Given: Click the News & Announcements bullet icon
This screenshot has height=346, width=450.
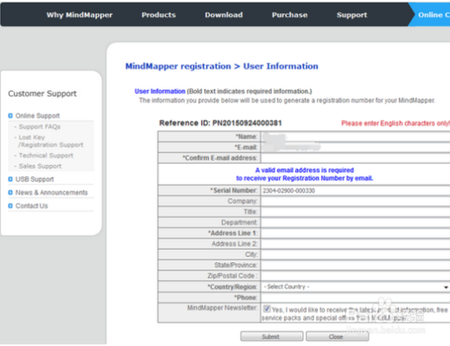Looking at the screenshot, I should 11,193.
